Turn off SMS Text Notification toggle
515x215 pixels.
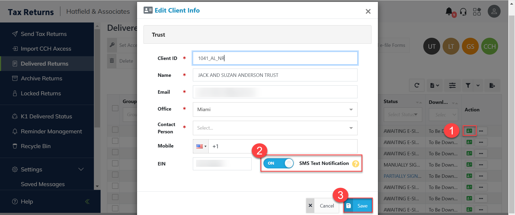(278, 163)
